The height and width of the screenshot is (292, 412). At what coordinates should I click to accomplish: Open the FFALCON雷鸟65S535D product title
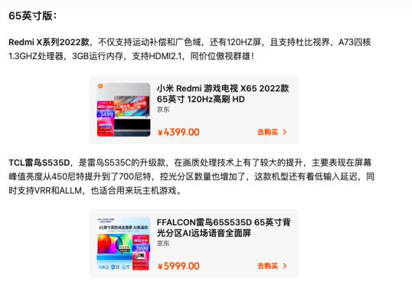click(224, 228)
